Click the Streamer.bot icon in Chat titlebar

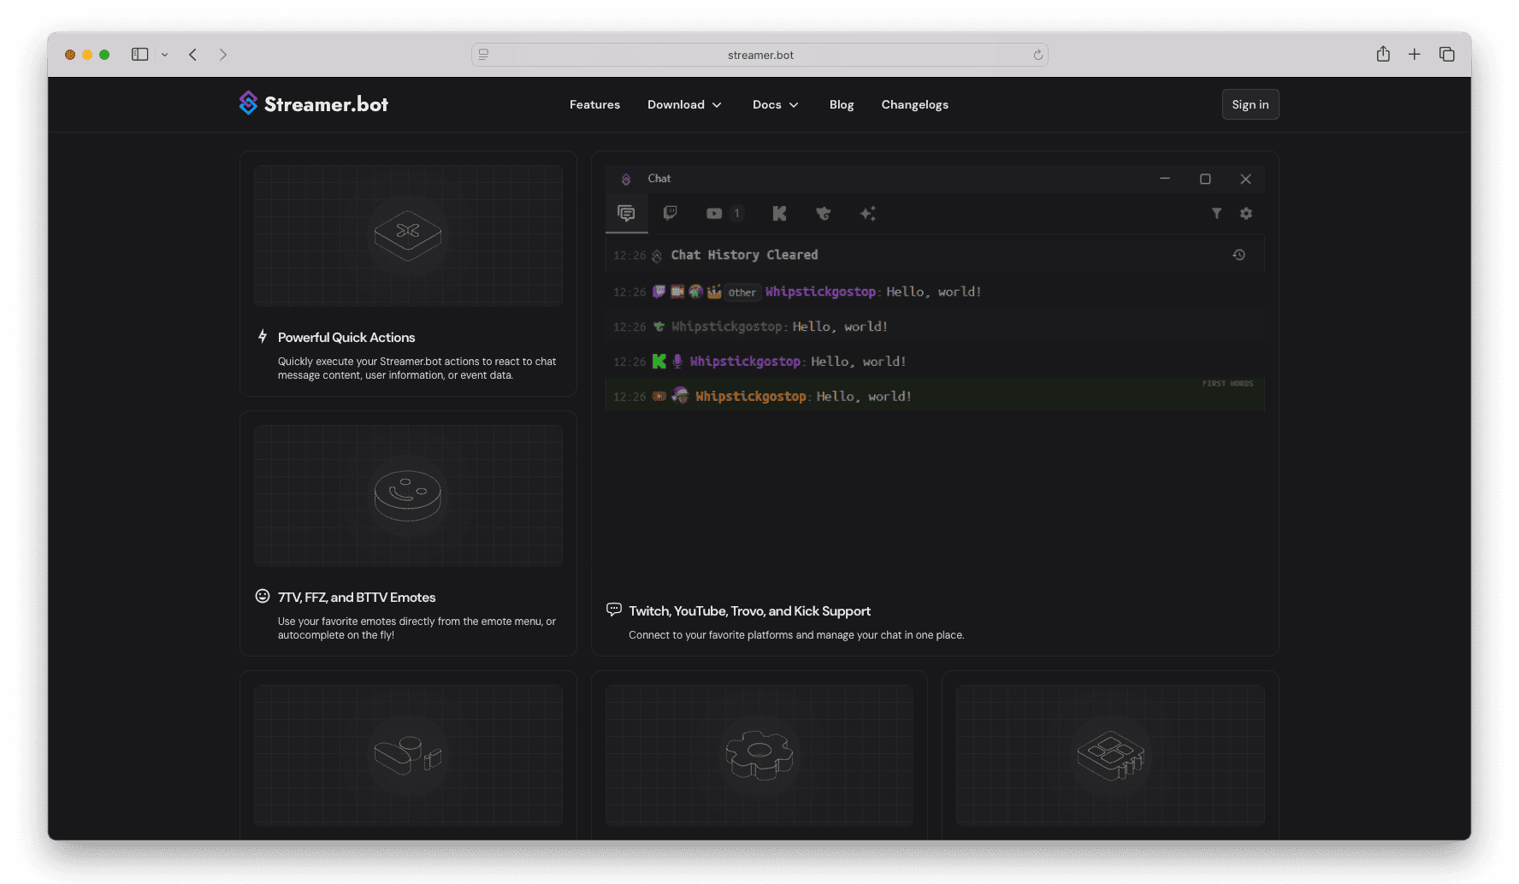(x=626, y=179)
